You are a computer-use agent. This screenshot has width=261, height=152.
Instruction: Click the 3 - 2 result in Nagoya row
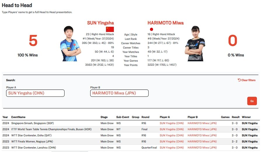pos(234,142)
